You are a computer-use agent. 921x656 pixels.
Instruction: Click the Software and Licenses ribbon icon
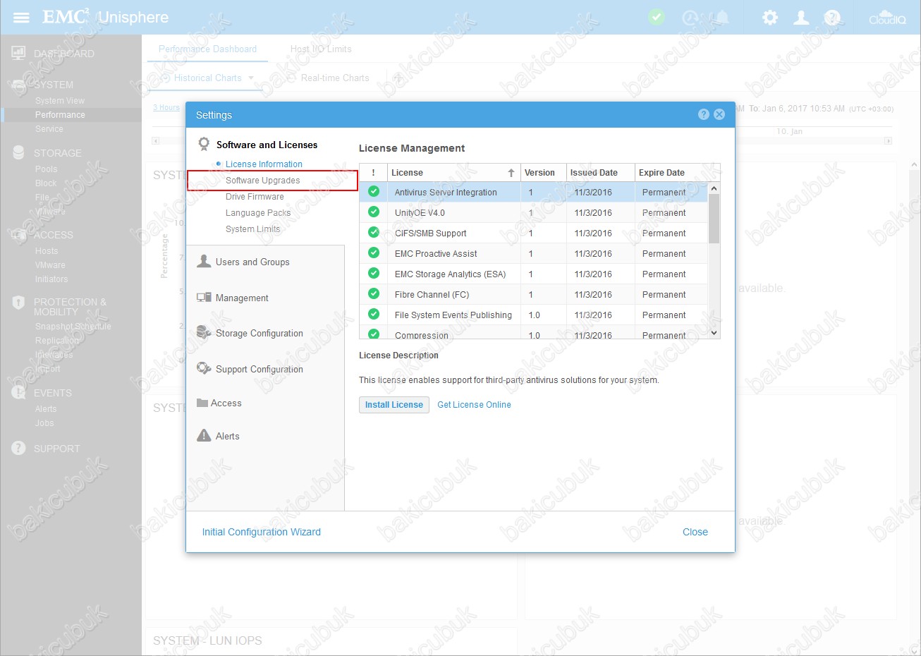pyautogui.click(x=204, y=144)
